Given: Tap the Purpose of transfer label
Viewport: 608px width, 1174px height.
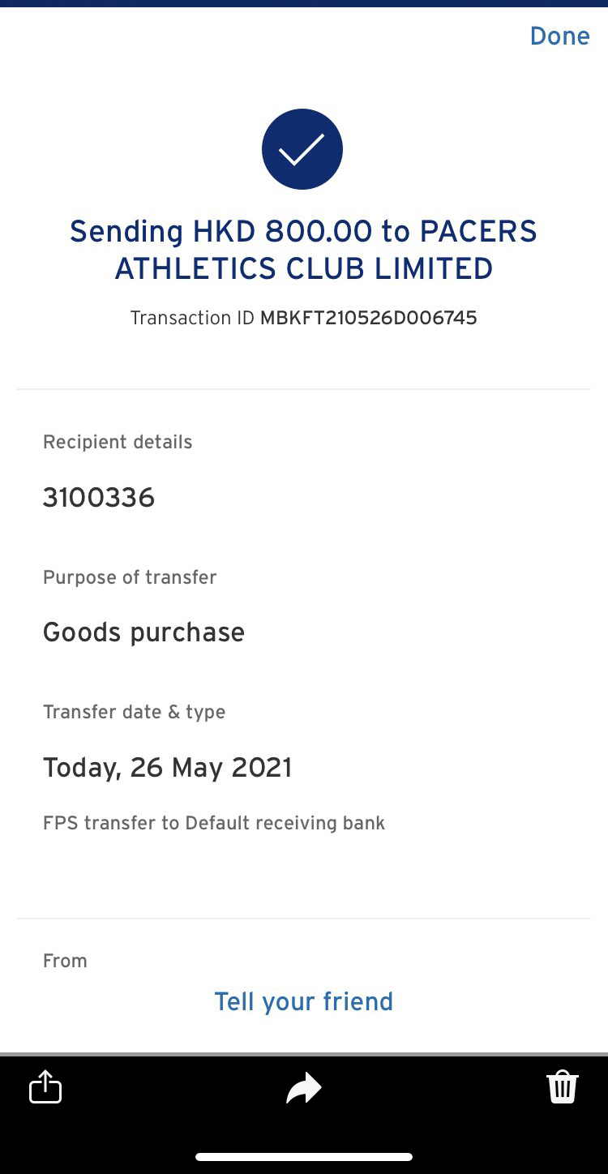Looking at the screenshot, I should tap(130, 577).
